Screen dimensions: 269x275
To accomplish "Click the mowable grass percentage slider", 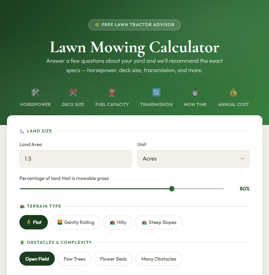I will coord(122,189).
